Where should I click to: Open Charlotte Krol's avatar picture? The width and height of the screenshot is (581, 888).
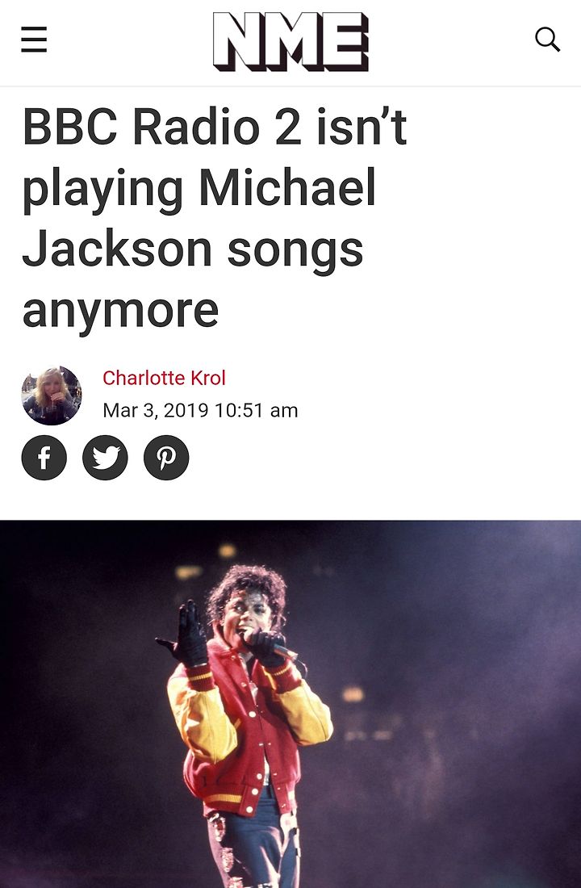click(52, 396)
